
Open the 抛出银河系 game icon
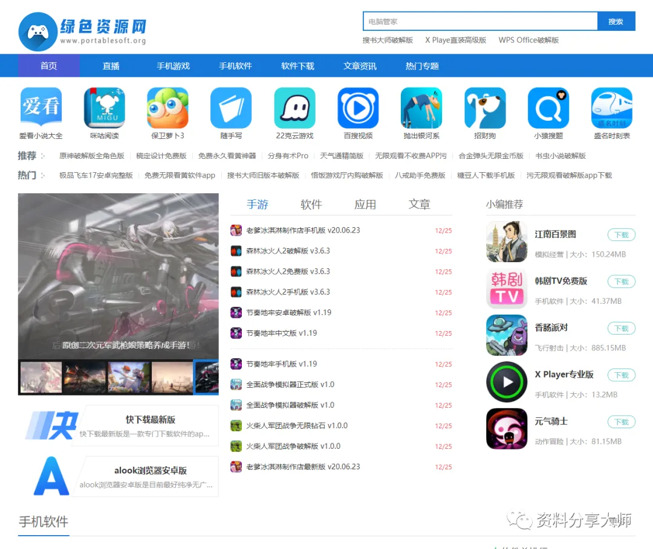[x=421, y=108]
